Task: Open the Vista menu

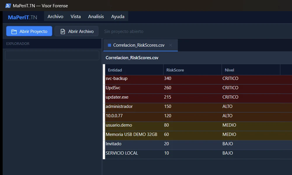Action: [x=76, y=17]
